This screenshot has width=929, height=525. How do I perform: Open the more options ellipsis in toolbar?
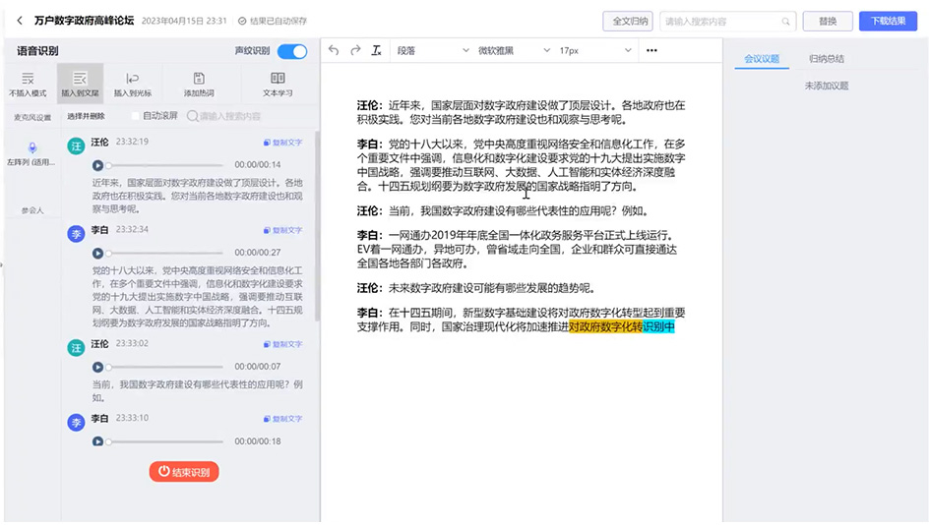point(651,50)
